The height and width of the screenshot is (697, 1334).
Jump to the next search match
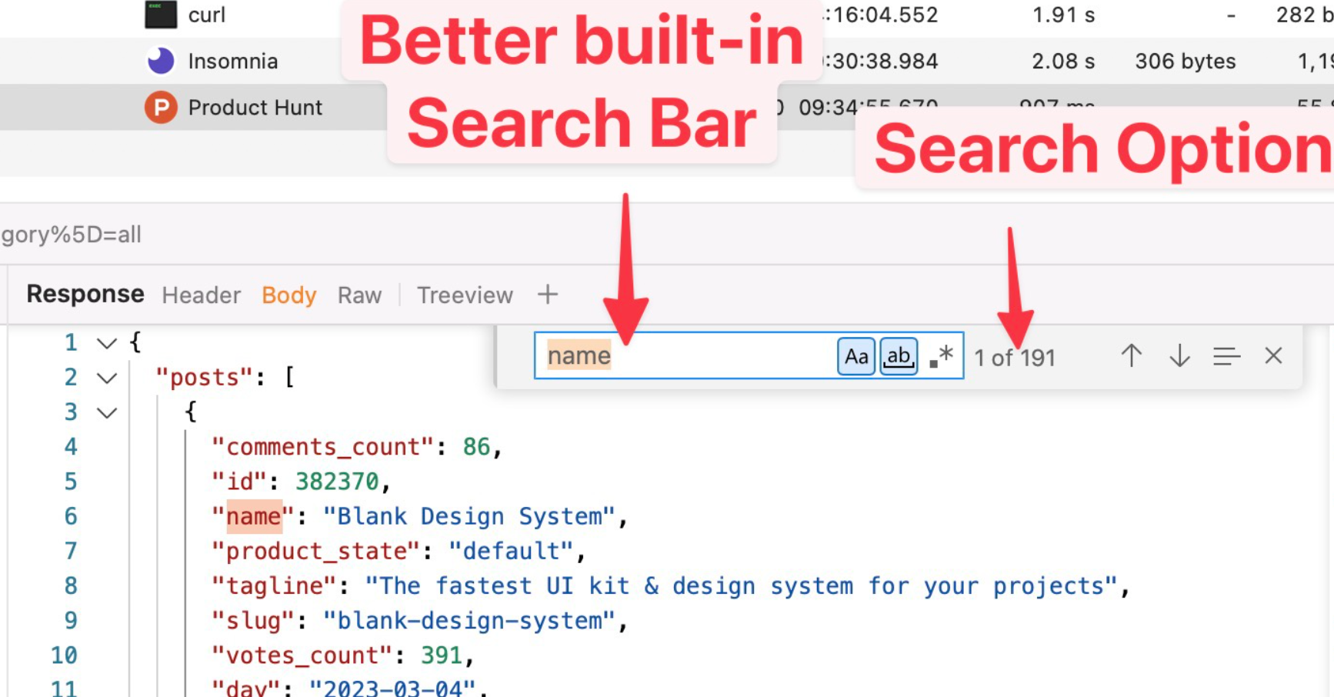click(1179, 356)
